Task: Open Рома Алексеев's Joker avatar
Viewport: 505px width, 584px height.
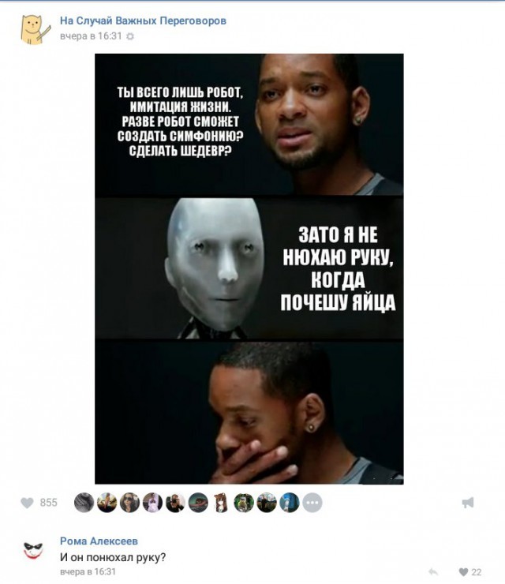Action: coord(33,551)
